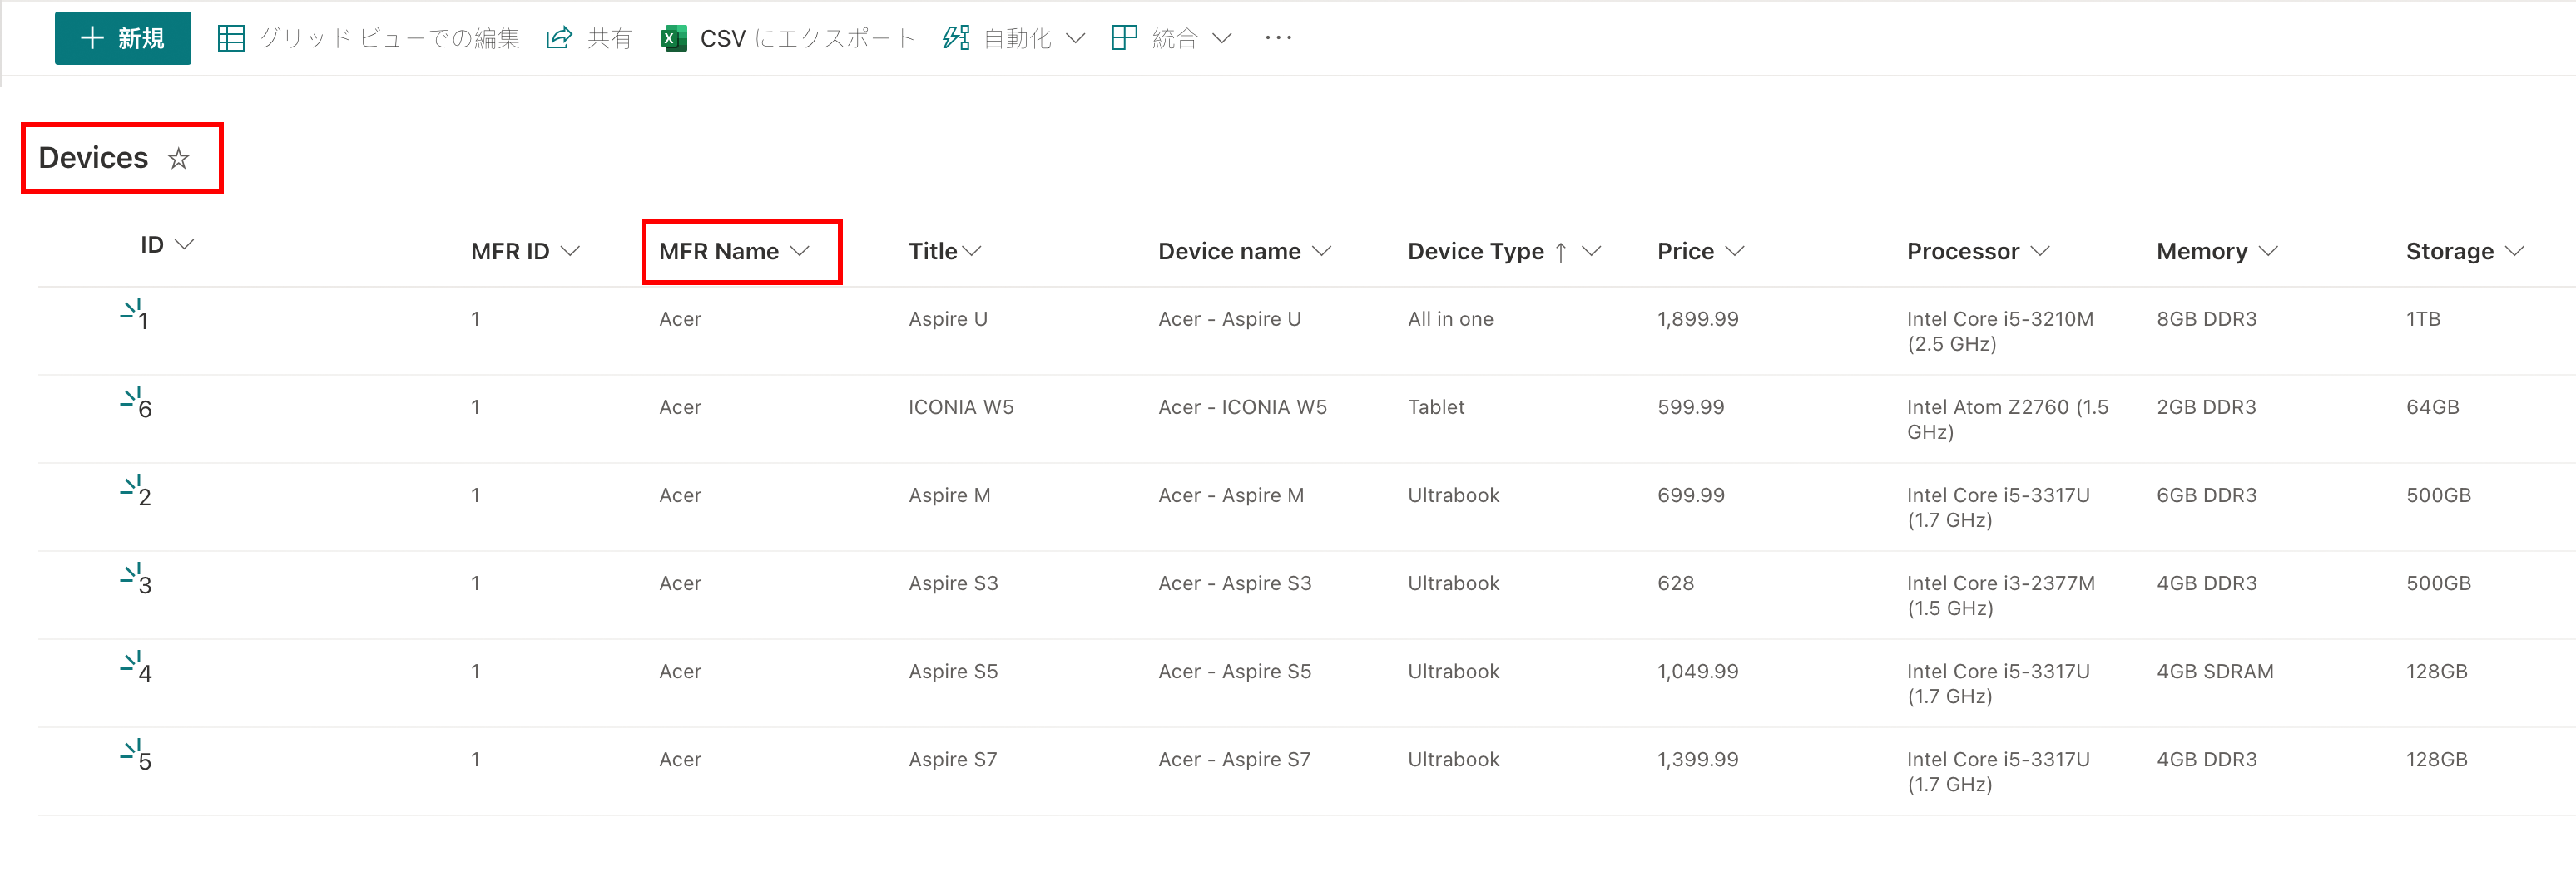Screen dimensions: 2576x881
Task: Click the 1,899.99 price cell
Action: (1698, 318)
